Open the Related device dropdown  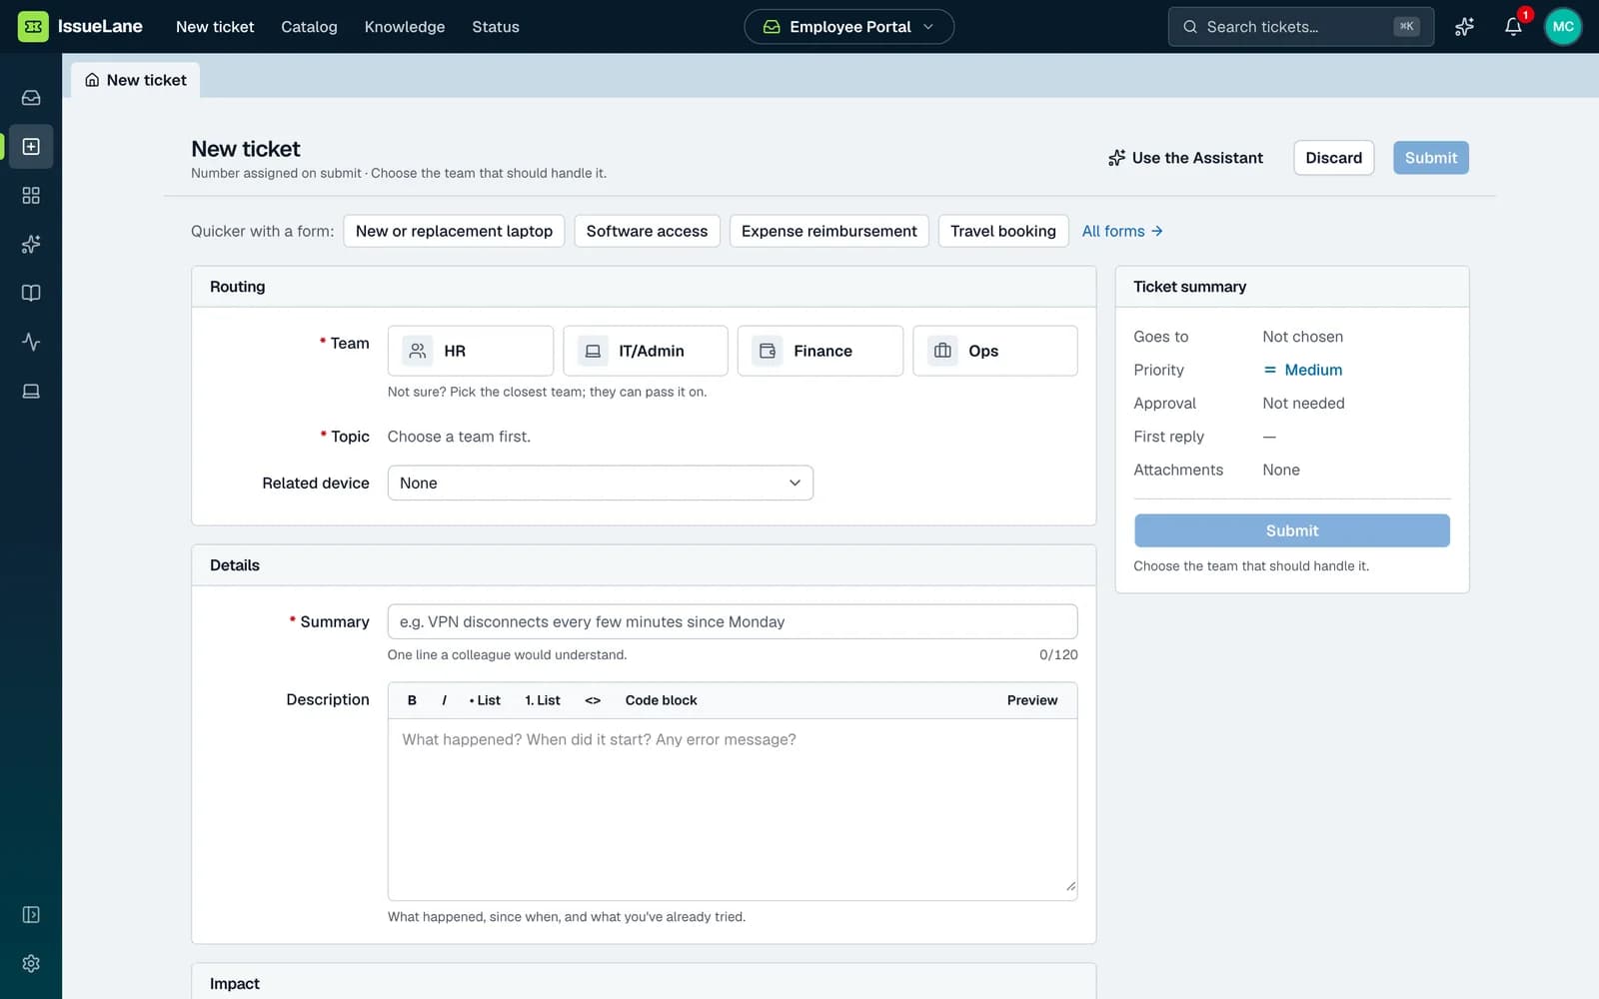pyautogui.click(x=600, y=483)
